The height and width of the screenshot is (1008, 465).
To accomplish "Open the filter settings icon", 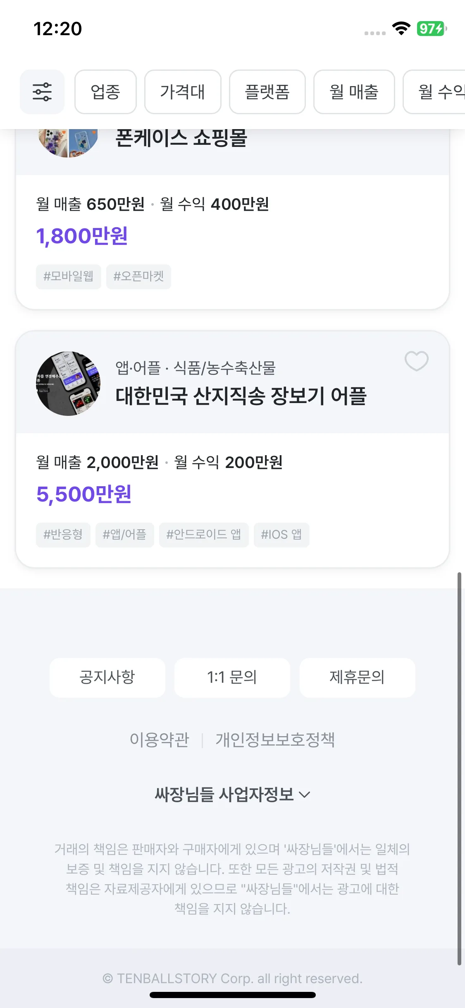I will (x=42, y=92).
